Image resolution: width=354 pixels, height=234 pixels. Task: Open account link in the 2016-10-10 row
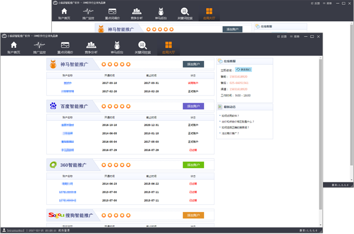[67, 125]
